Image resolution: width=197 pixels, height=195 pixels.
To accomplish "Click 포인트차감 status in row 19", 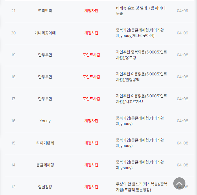I will [x=91, y=55].
